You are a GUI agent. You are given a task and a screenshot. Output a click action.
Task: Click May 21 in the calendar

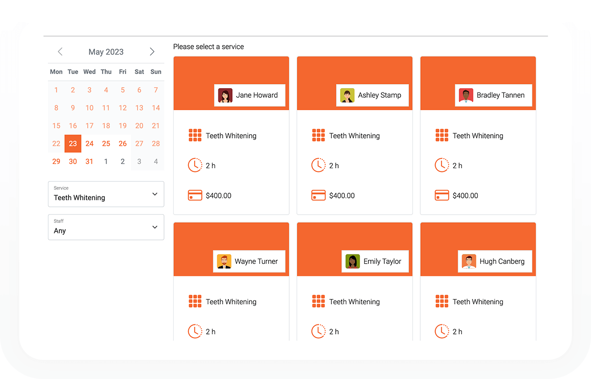156,126
